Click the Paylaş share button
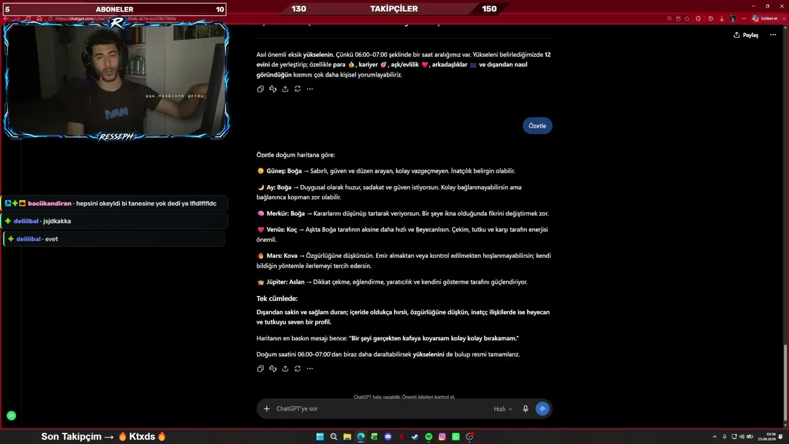Viewport: 789px width, 444px height. pyautogui.click(x=746, y=35)
